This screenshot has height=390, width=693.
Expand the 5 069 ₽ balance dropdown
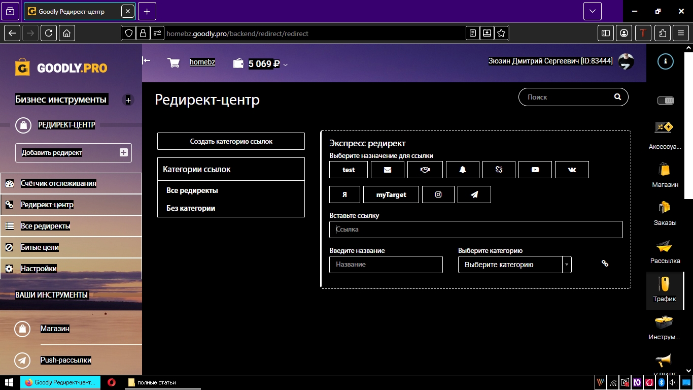click(x=286, y=64)
